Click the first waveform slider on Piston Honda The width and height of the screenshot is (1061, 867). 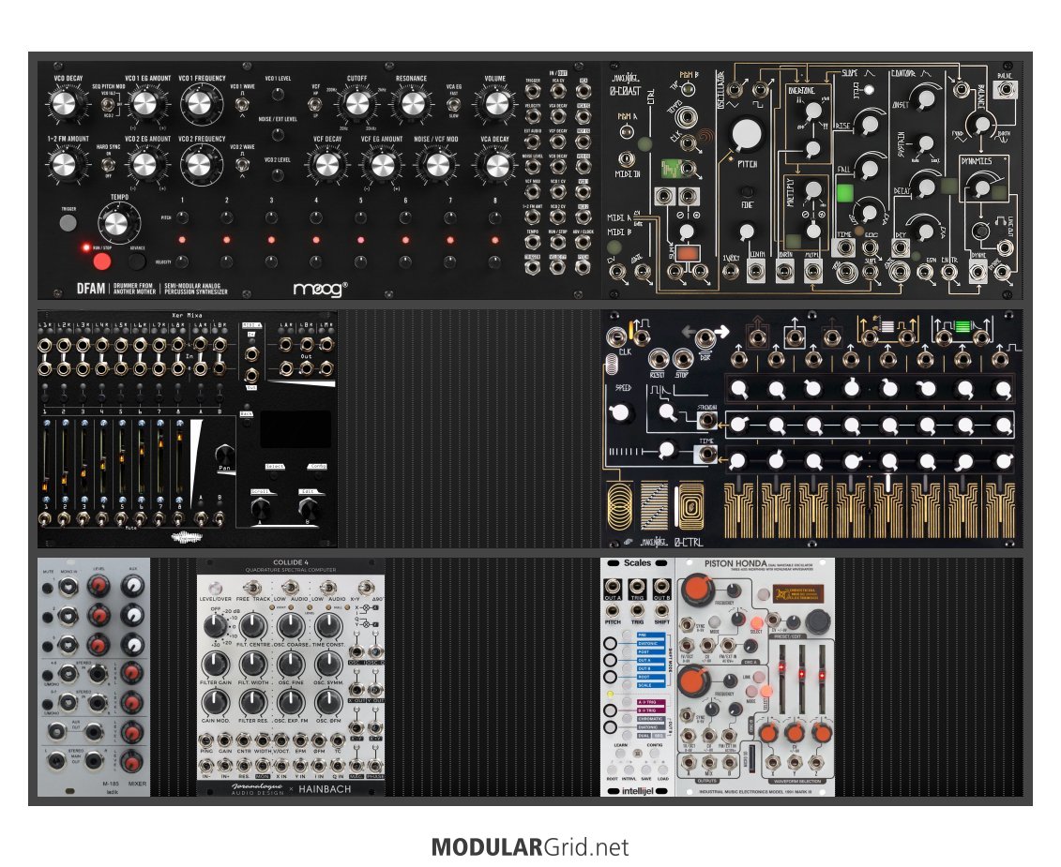tap(781, 679)
